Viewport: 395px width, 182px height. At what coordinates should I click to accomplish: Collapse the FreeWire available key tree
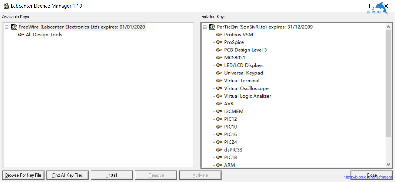[7, 27]
